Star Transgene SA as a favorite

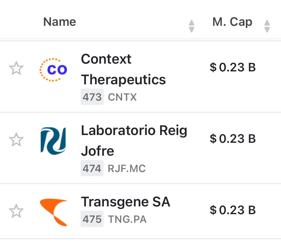(x=16, y=211)
